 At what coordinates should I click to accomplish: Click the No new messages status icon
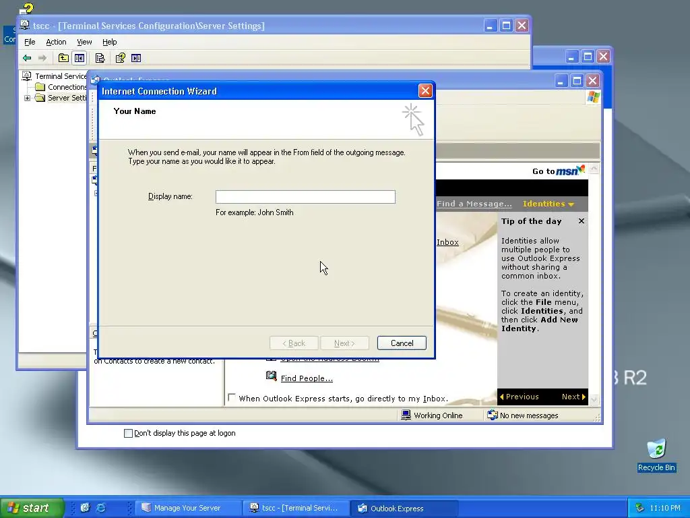492,415
